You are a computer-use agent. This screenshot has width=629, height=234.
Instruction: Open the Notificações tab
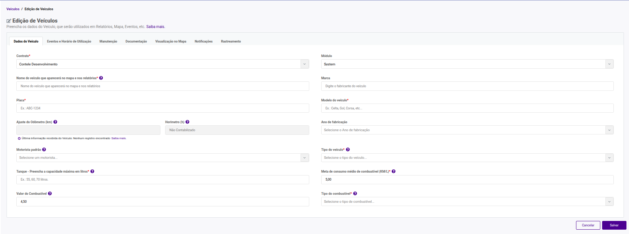[x=204, y=41]
